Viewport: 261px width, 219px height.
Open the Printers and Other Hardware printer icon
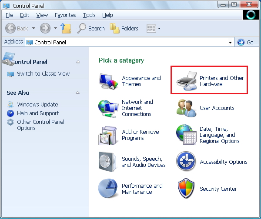click(187, 81)
